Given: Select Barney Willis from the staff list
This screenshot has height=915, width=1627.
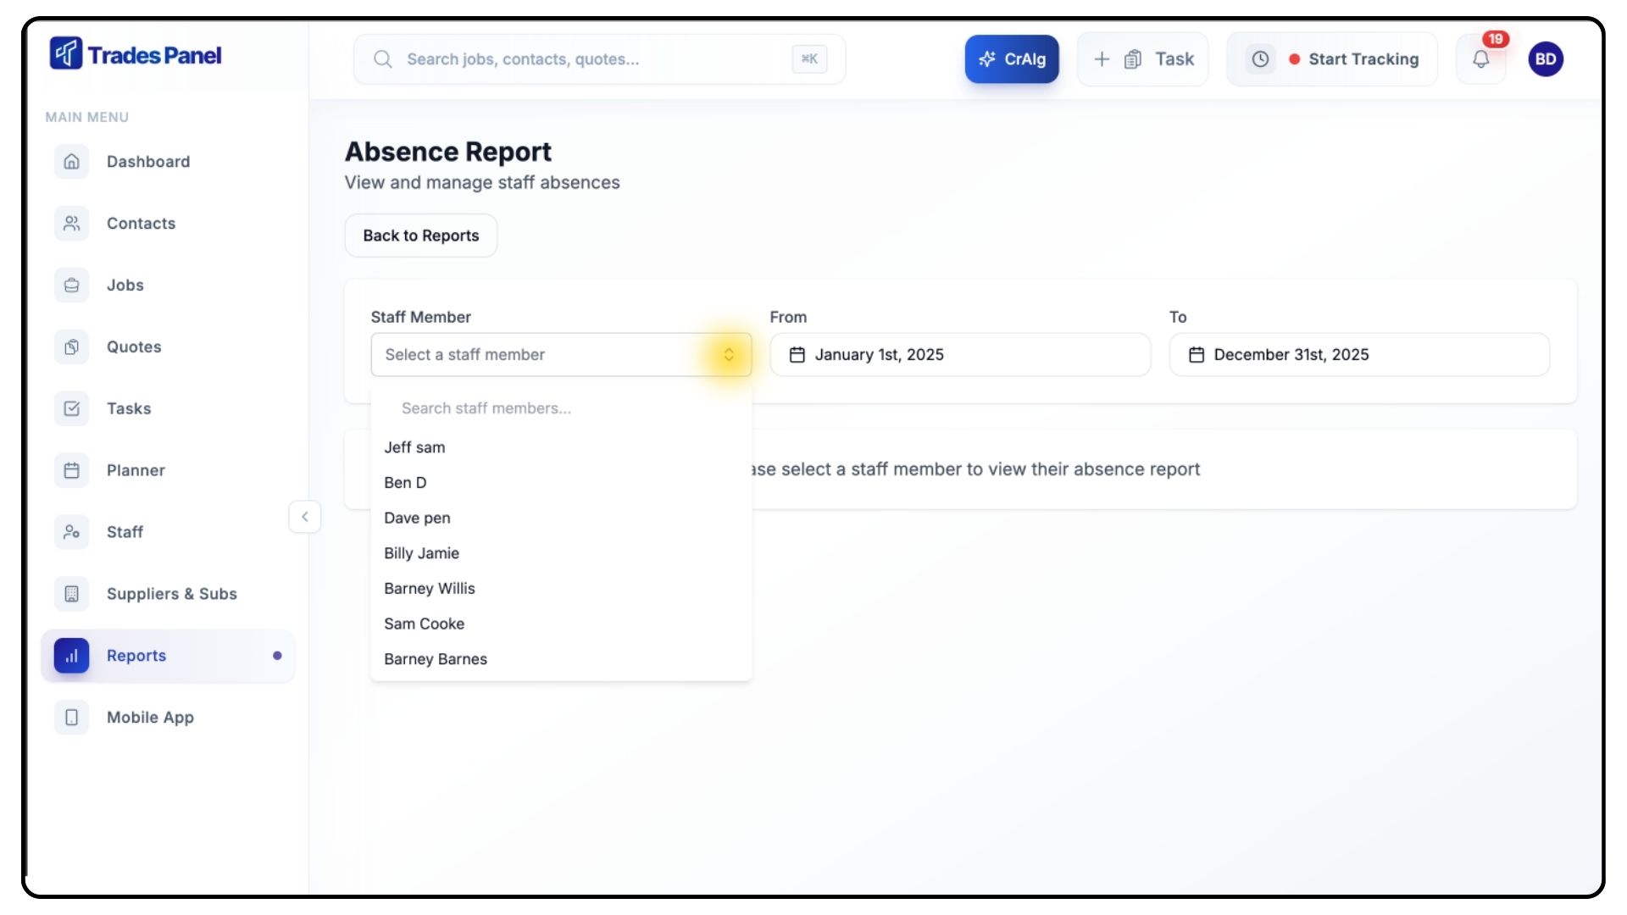Looking at the screenshot, I should [x=430, y=589].
